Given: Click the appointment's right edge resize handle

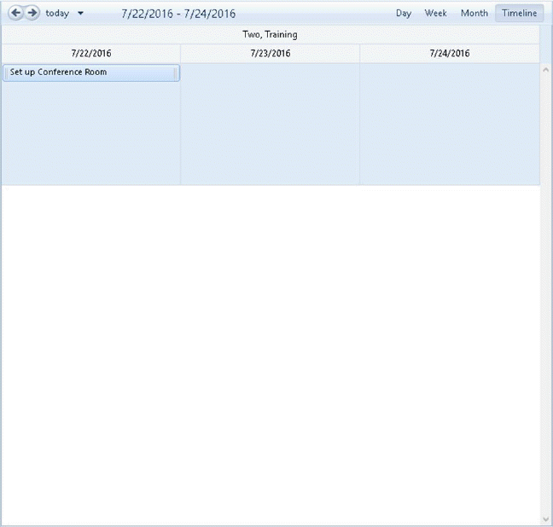Looking at the screenshot, I should (x=176, y=72).
